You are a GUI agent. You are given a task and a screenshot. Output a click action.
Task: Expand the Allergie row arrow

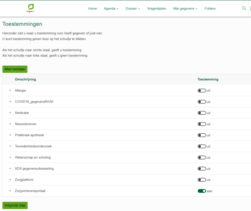point(10,91)
